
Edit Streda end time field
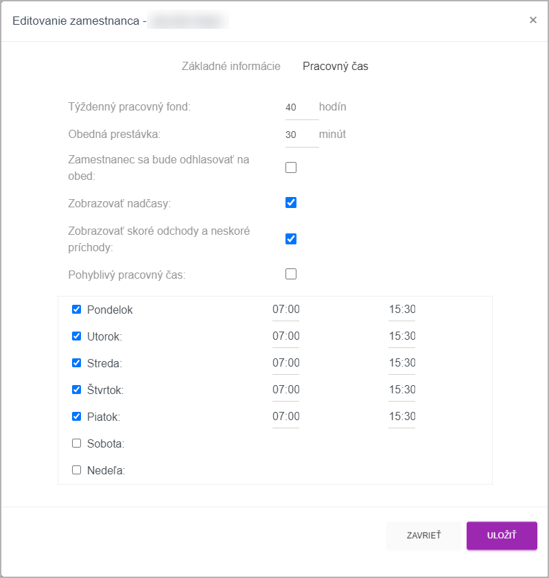(402, 363)
